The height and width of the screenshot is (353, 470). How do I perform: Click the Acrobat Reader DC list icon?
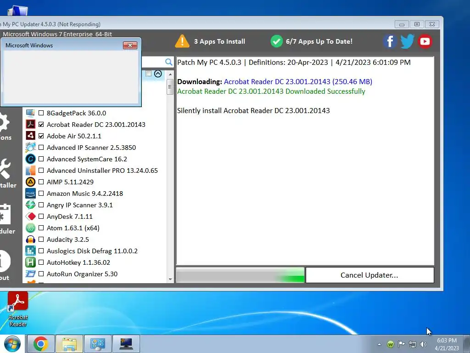(30, 124)
